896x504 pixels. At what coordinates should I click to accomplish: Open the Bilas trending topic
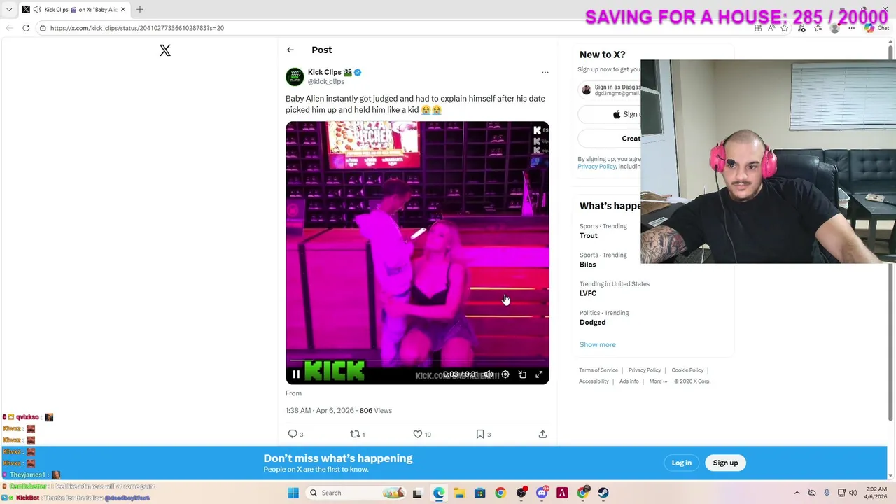[x=587, y=265]
